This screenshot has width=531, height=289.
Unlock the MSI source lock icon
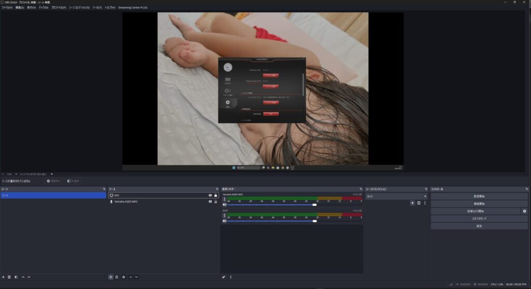point(216,195)
